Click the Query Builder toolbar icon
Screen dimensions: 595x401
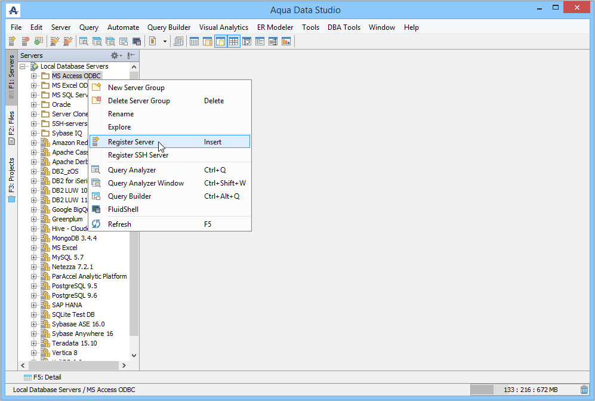pyautogui.click(x=124, y=41)
